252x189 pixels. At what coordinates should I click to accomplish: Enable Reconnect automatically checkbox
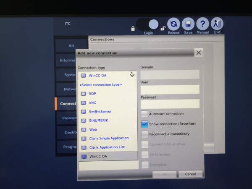[x=144, y=134]
